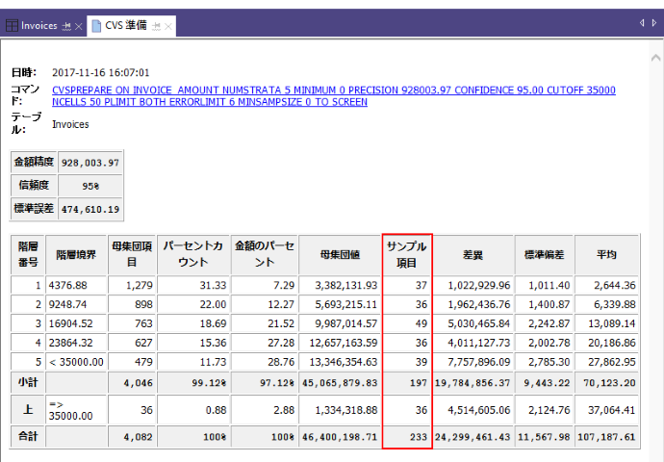
Task: Pin the CVS 準備 tab
Action: pos(157,26)
